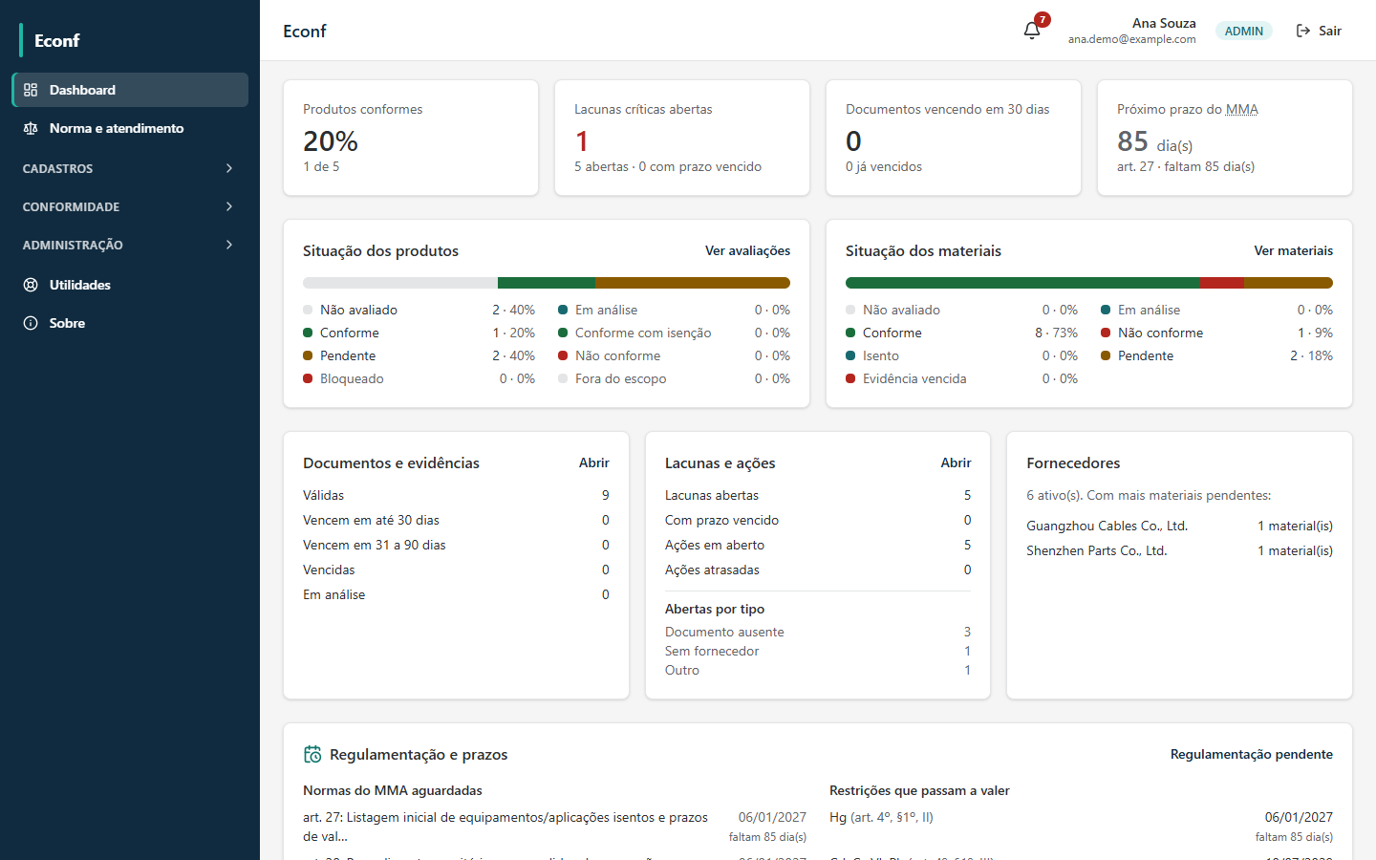The width and height of the screenshot is (1376, 860).
Task: Click the Válidas row in Documentos e evidências
Action: pos(456,495)
